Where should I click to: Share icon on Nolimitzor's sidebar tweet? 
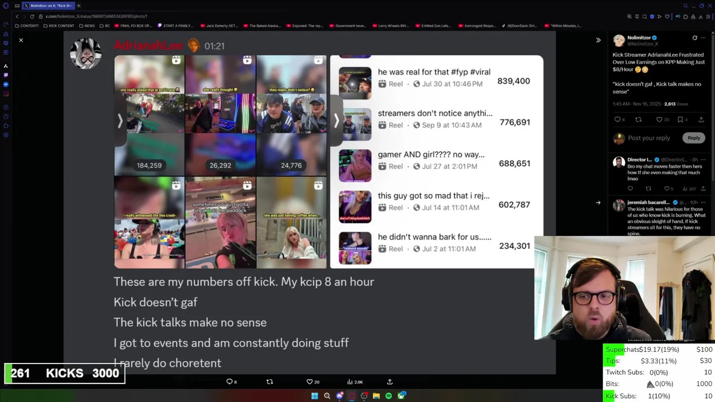pyautogui.click(x=701, y=119)
